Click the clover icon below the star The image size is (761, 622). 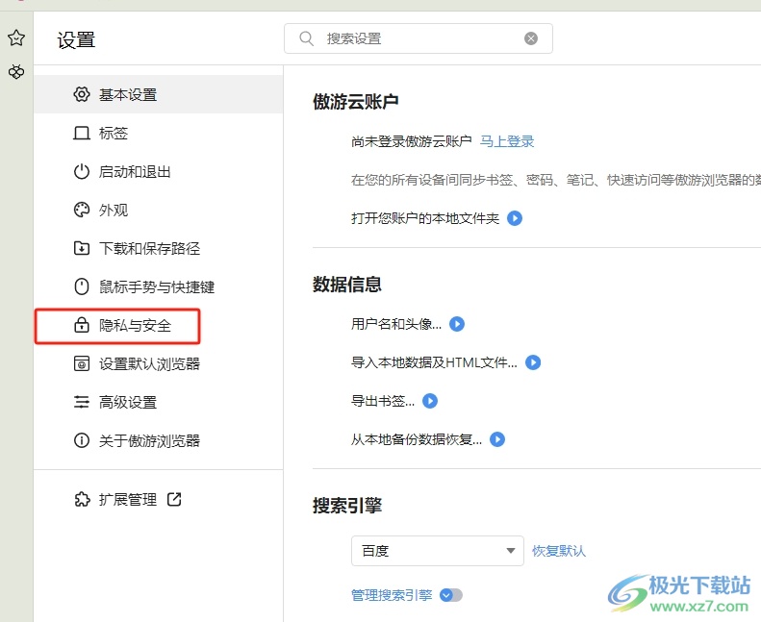point(16,72)
